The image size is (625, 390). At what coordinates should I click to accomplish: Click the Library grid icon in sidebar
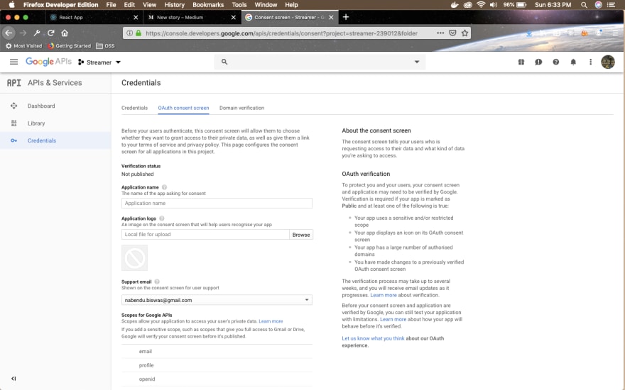click(x=14, y=123)
